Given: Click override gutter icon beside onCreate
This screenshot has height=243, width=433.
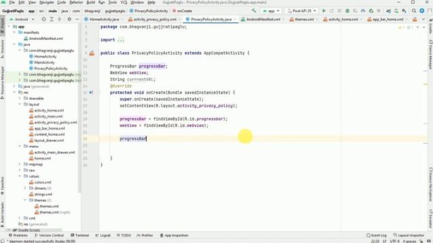Looking at the screenshot, I should tap(91, 92).
